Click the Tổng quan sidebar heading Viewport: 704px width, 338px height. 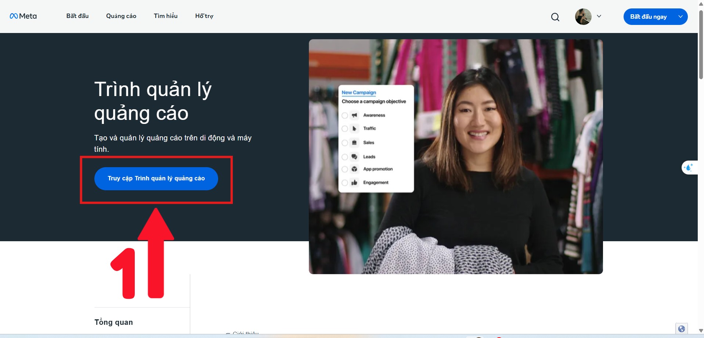[114, 322]
